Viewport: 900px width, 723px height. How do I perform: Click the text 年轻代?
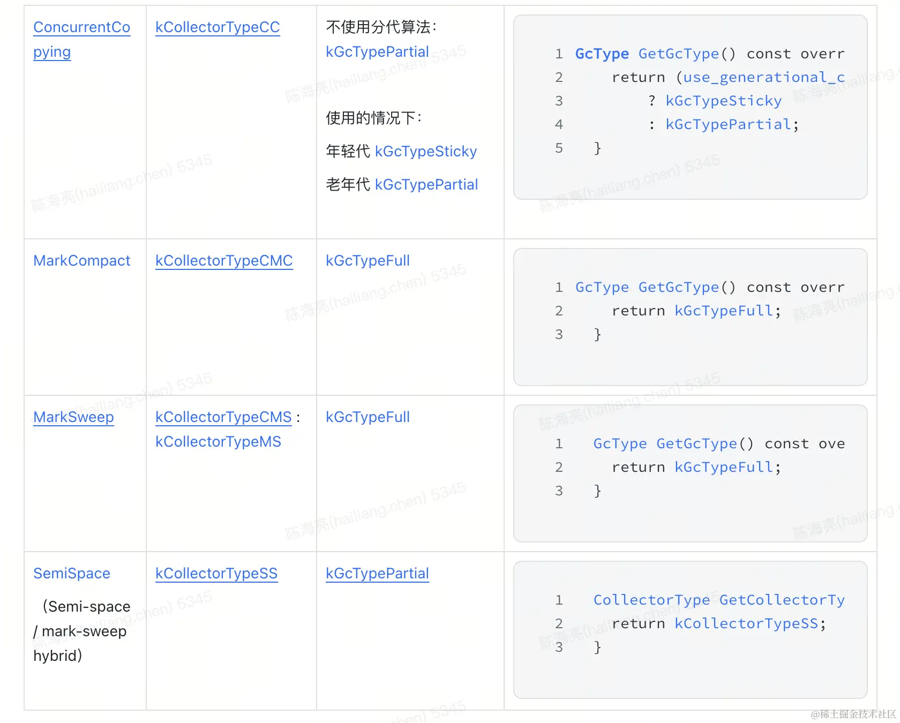[348, 151]
